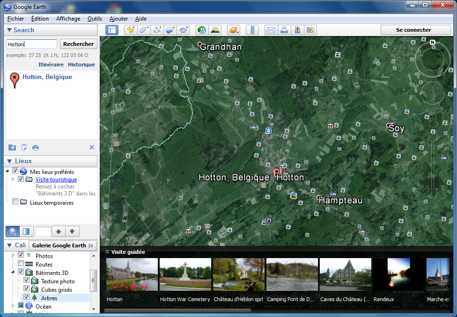The image size is (457, 317).
Task: Clear search results with the blue X
Action: click(92, 147)
